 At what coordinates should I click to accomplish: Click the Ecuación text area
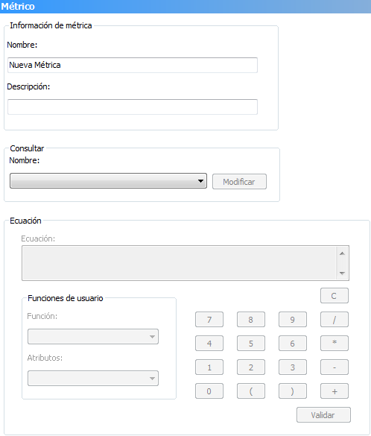click(180, 263)
